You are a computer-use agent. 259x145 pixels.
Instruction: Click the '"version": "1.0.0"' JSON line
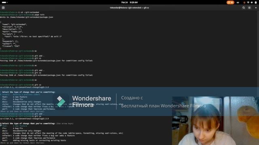(x=13, y=27)
